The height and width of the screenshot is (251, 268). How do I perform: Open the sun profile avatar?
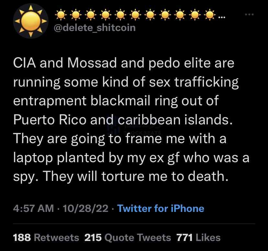point(28,20)
